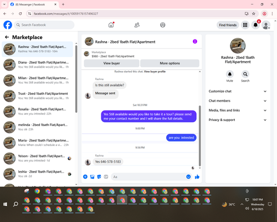Open Rashna conversation in list
Screen dimensions: 277x222
pos(37,49)
